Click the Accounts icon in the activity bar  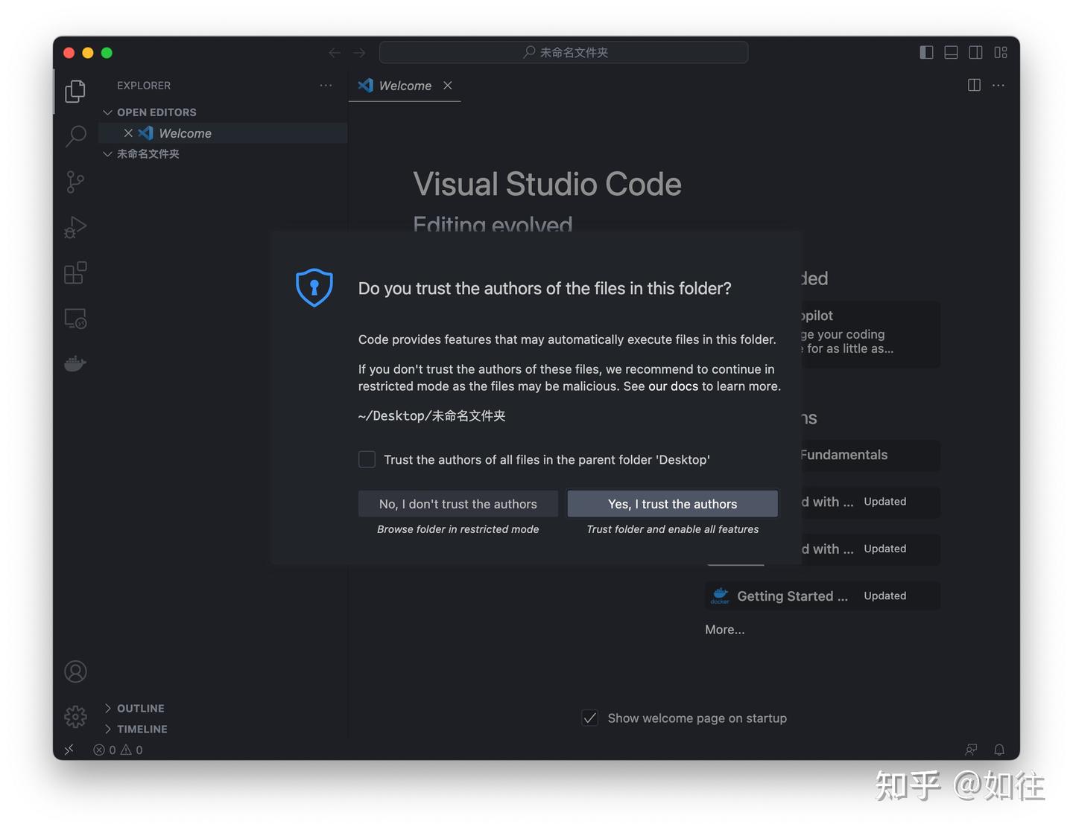click(75, 671)
